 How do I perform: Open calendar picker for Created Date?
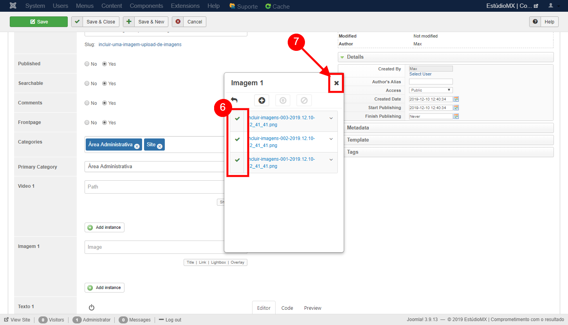[456, 99]
